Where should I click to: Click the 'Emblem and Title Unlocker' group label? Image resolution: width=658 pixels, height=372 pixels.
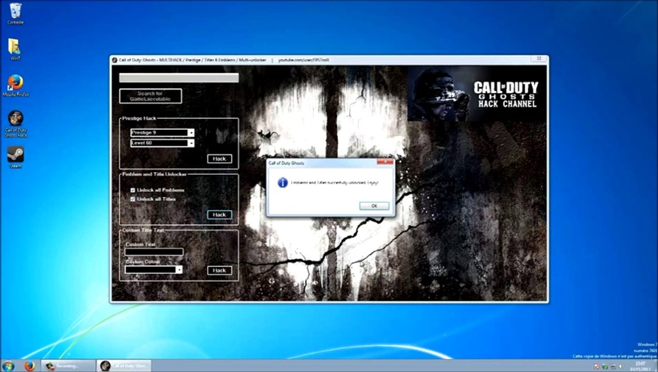click(x=154, y=174)
